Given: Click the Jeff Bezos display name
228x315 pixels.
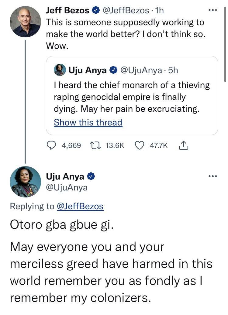Looking at the screenshot, I should tap(67, 11).
